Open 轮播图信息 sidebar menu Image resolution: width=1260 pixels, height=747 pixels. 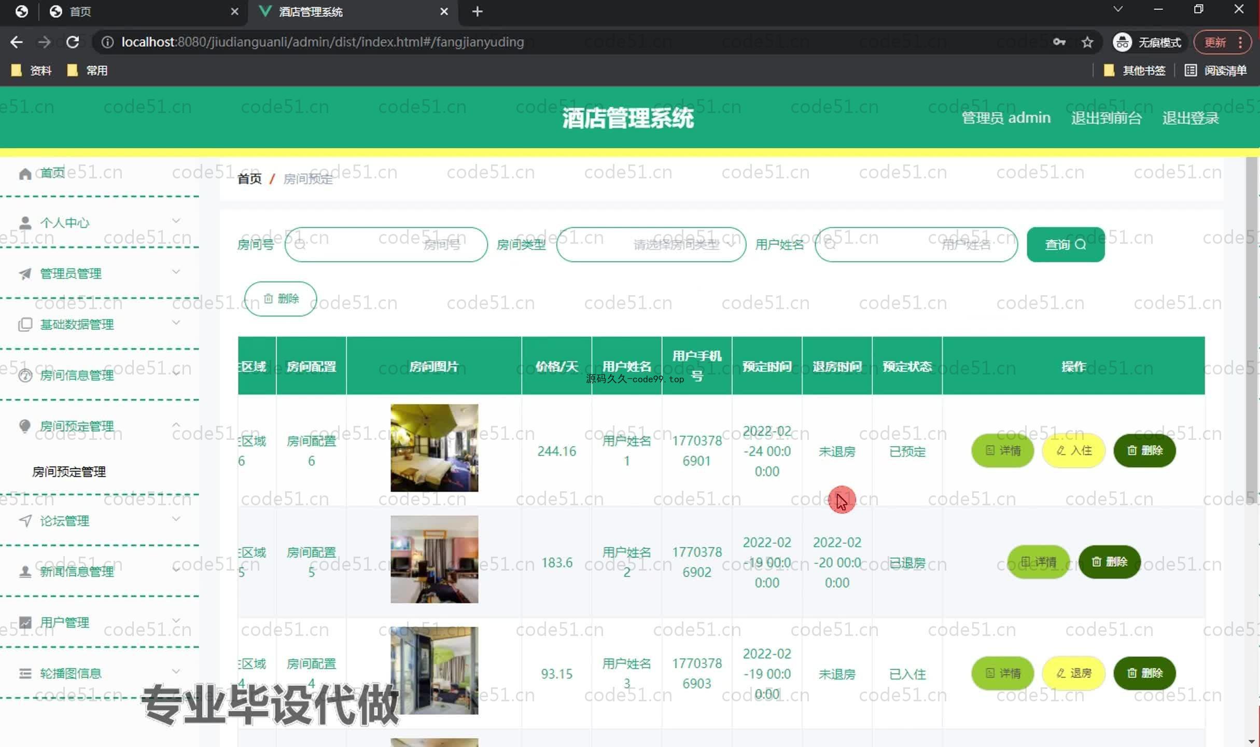(x=100, y=673)
